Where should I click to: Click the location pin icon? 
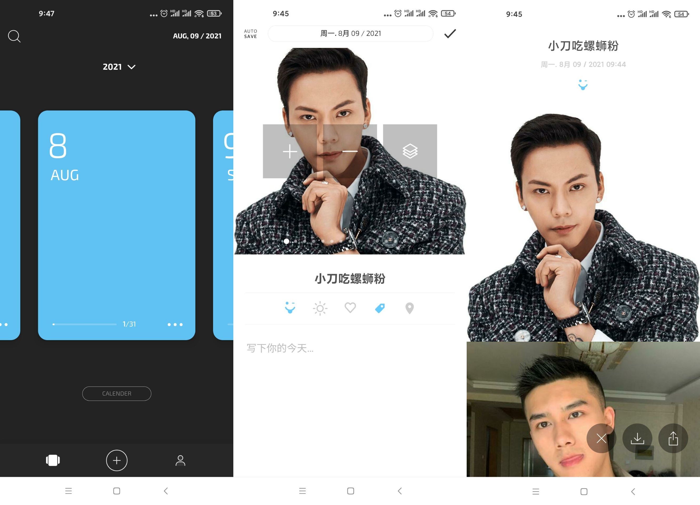click(x=408, y=308)
